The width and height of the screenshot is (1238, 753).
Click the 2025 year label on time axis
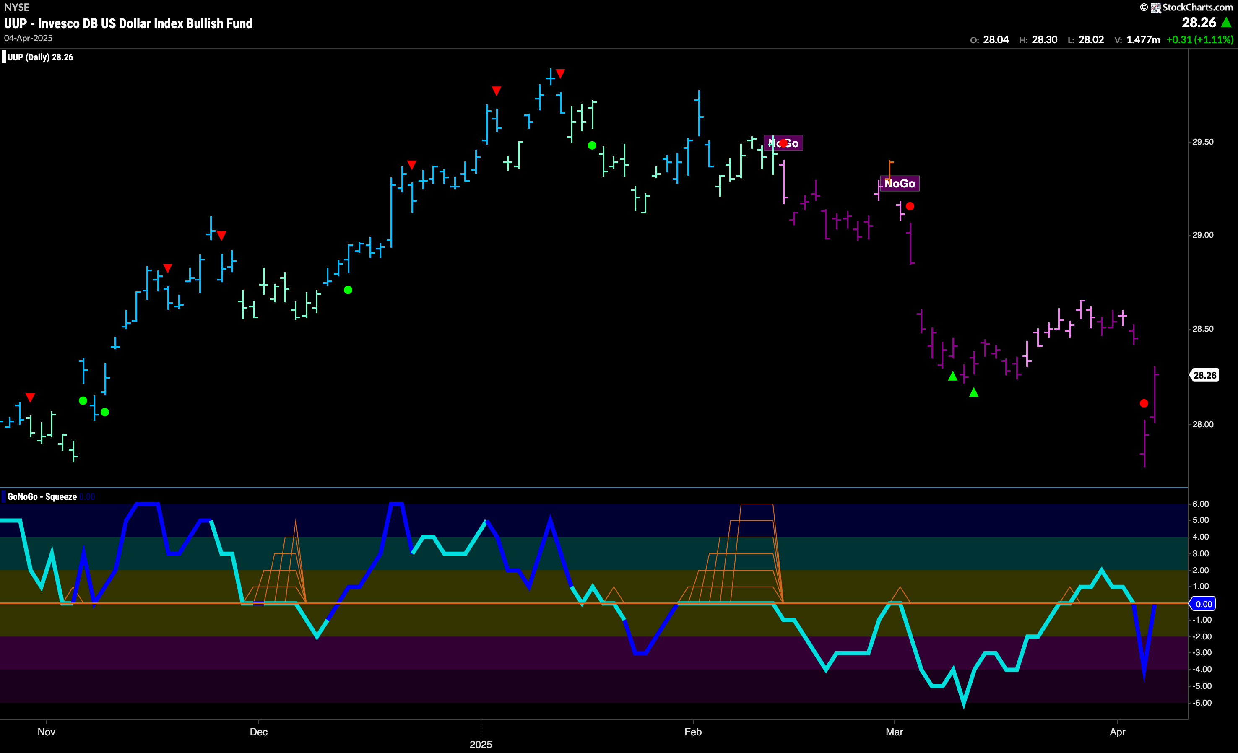481,745
